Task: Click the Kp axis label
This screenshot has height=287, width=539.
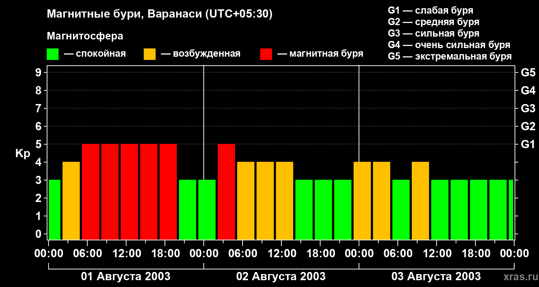Action: click(x=23, y=154)
